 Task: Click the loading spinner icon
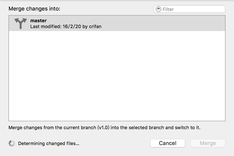[12, 143]
